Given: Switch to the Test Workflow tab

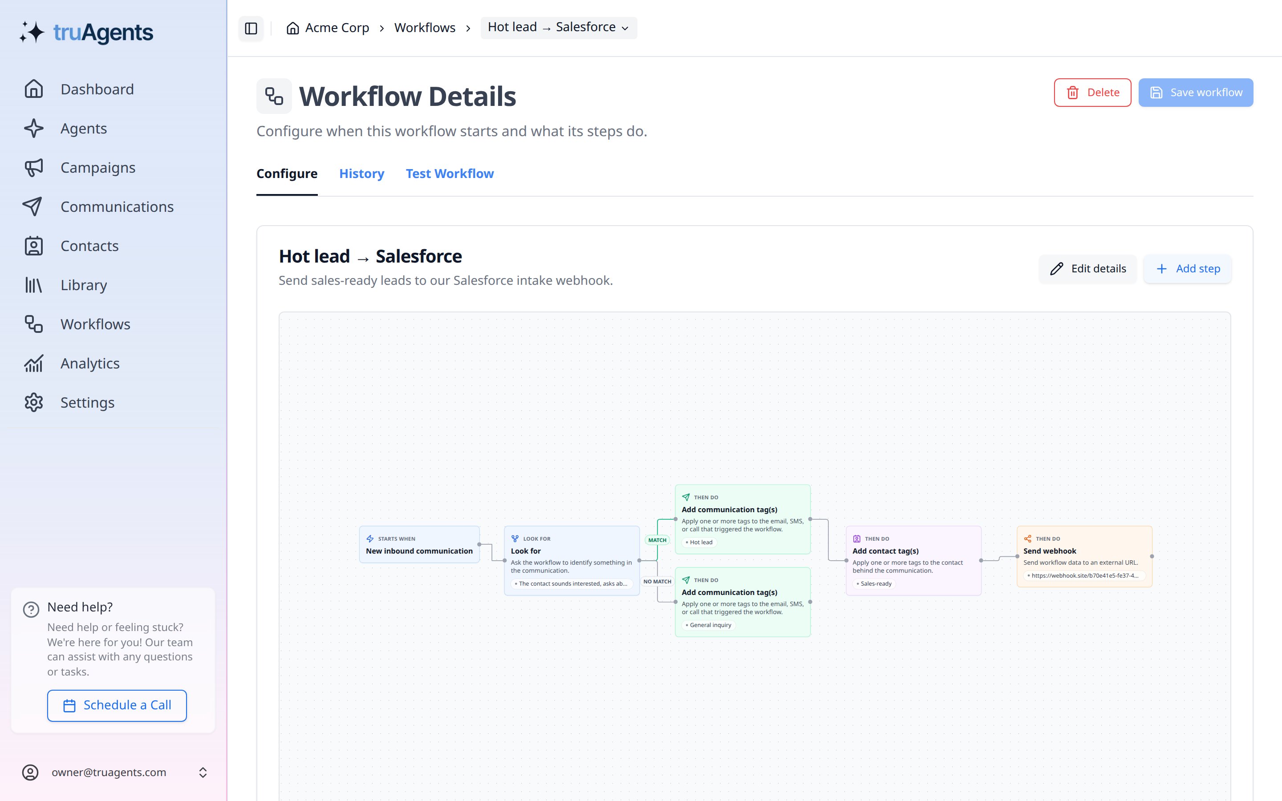Looking at the screenshot, I should (450, 174).
